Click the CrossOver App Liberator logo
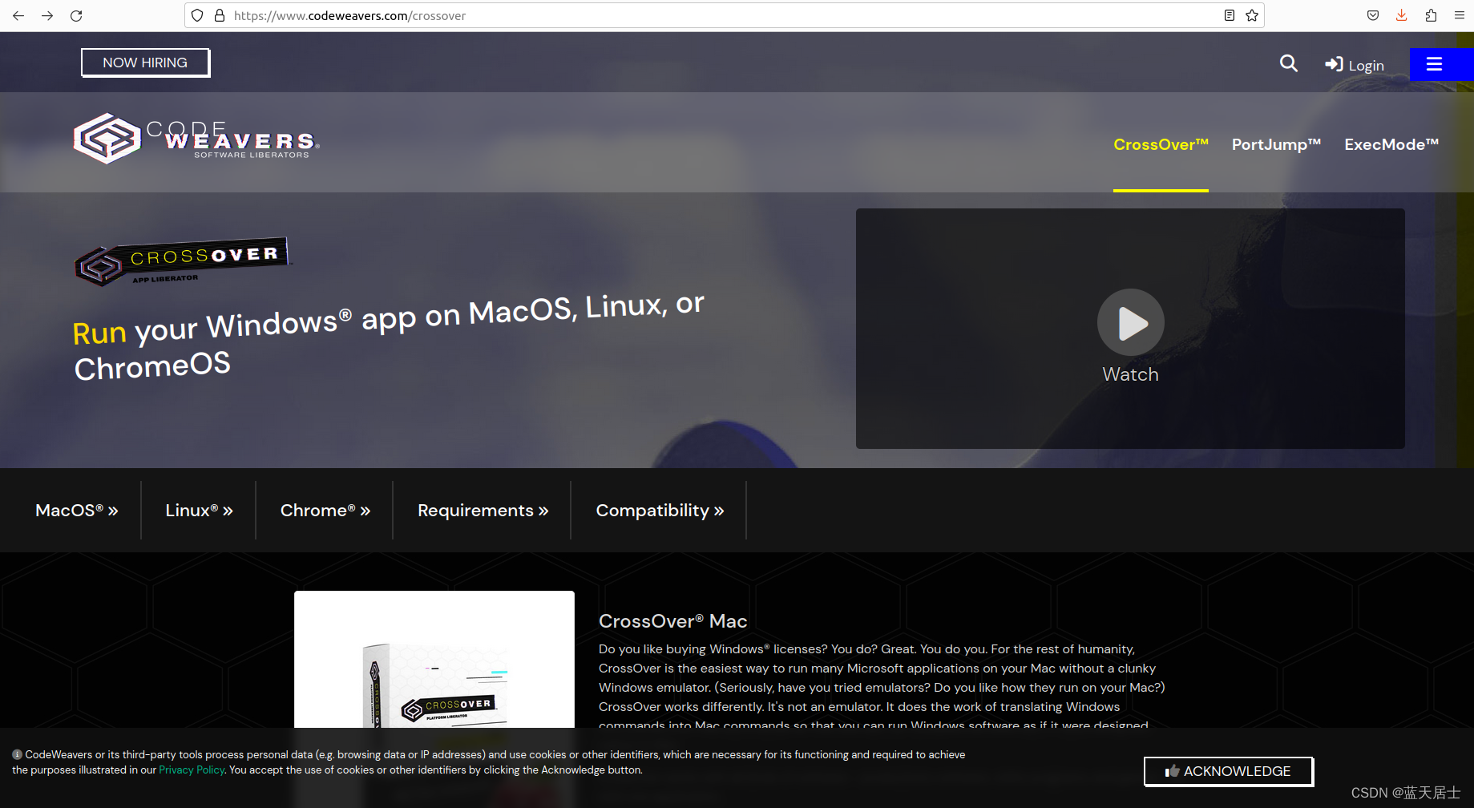The width and height of the screenshot is (1474, 808). 183,261
